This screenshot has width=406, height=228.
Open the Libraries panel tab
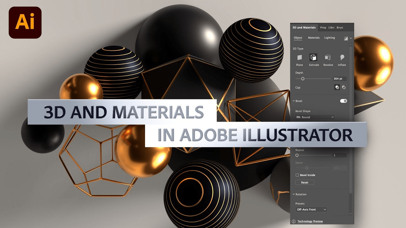point(331,28)
